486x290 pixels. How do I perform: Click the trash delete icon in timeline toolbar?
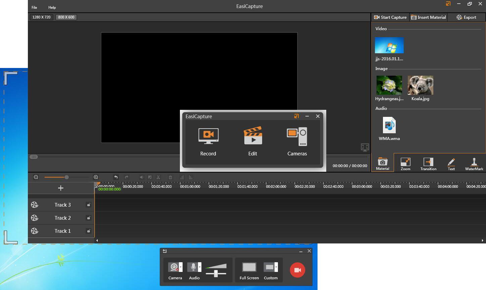pyautogui.click(x=170, y=177)
